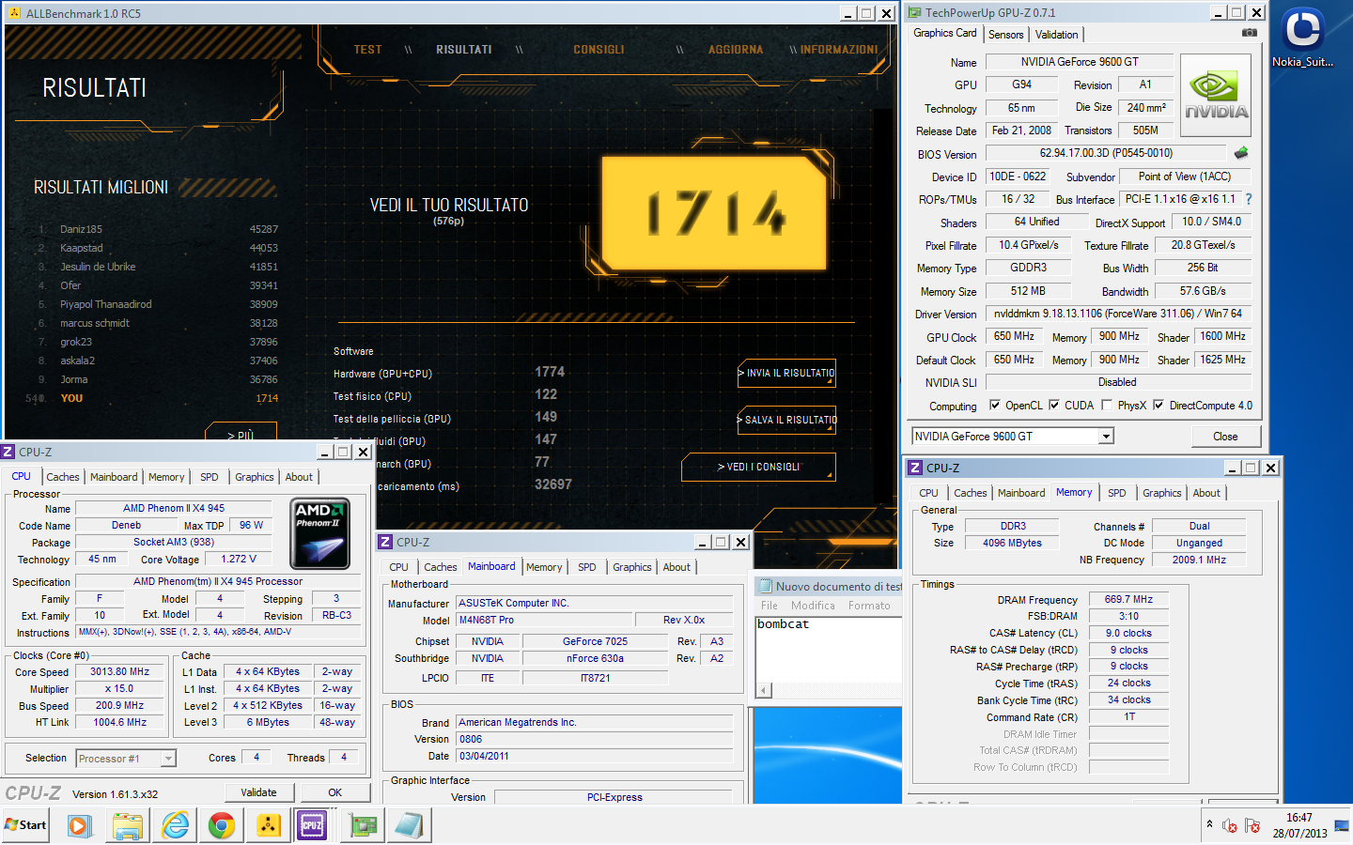The width and height of the screenshot is (1353, 845).
Task: Open the TEST section in ALLBenchmark
Action: 368,50
